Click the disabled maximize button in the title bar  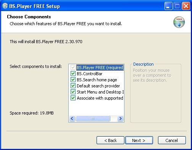pos(177,6)
